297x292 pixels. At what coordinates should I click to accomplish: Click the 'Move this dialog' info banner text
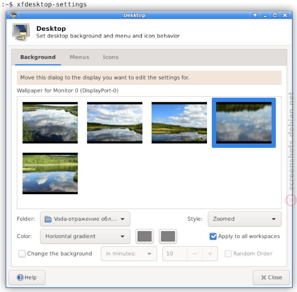tap(105, 78)
